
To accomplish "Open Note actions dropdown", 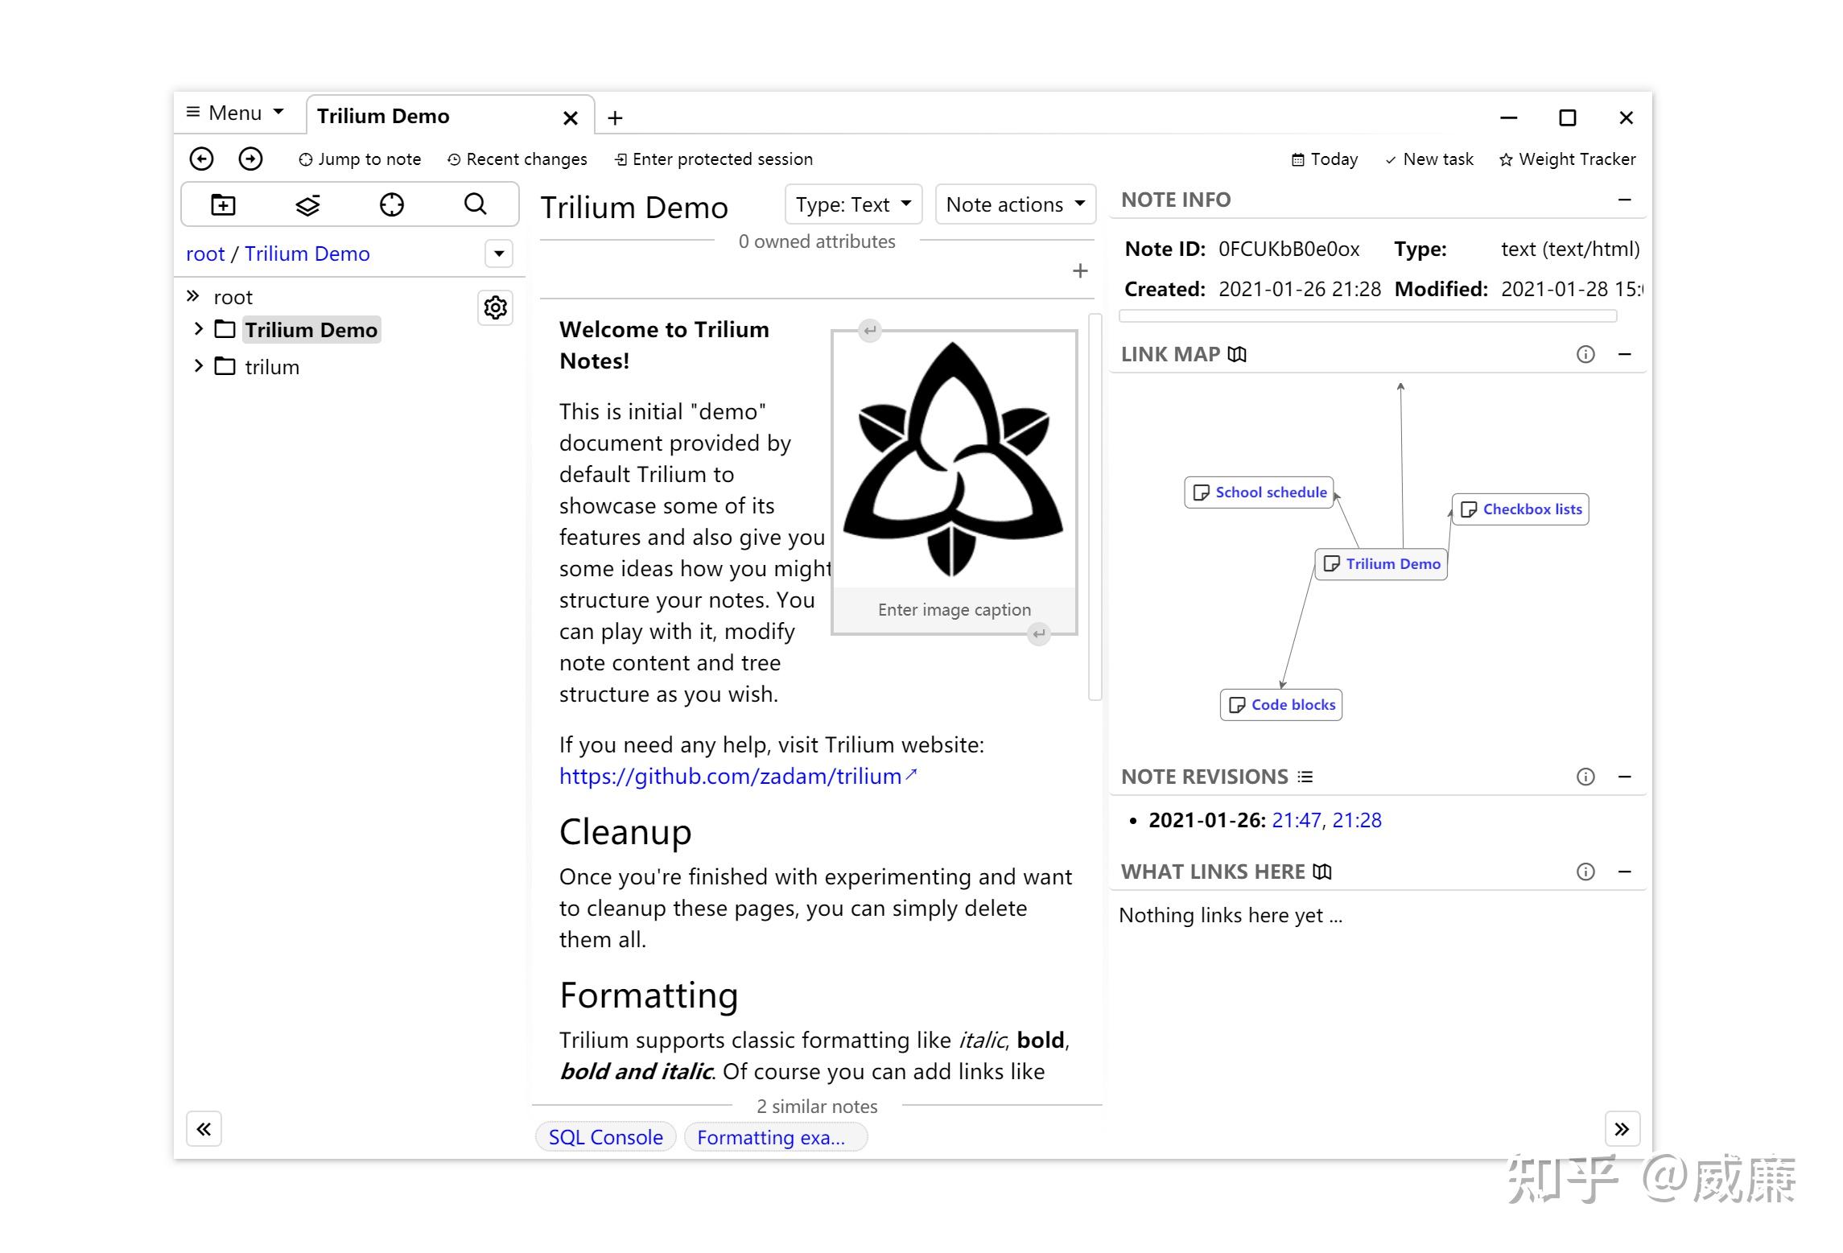I will click(x=1016, y=204).
